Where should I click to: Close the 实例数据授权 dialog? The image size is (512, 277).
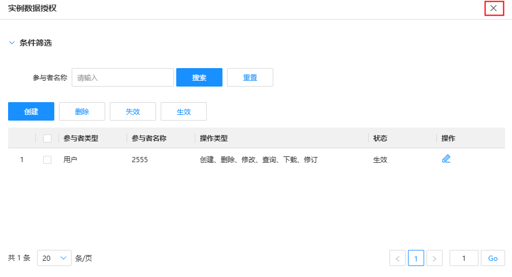coord(494,8)
